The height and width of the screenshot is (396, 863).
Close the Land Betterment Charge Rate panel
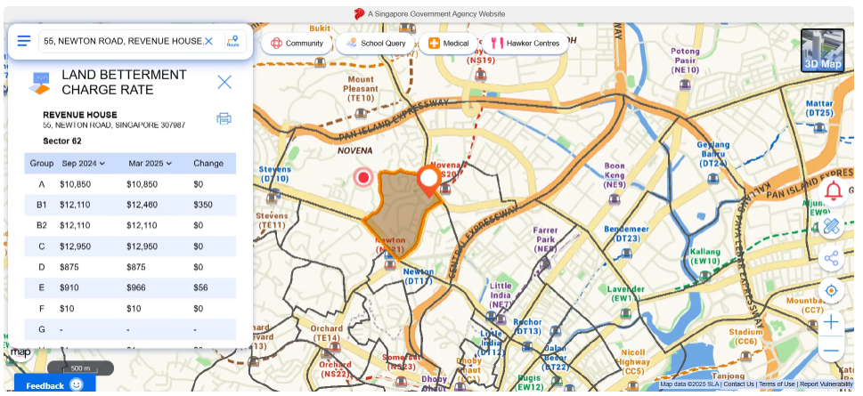224,82
